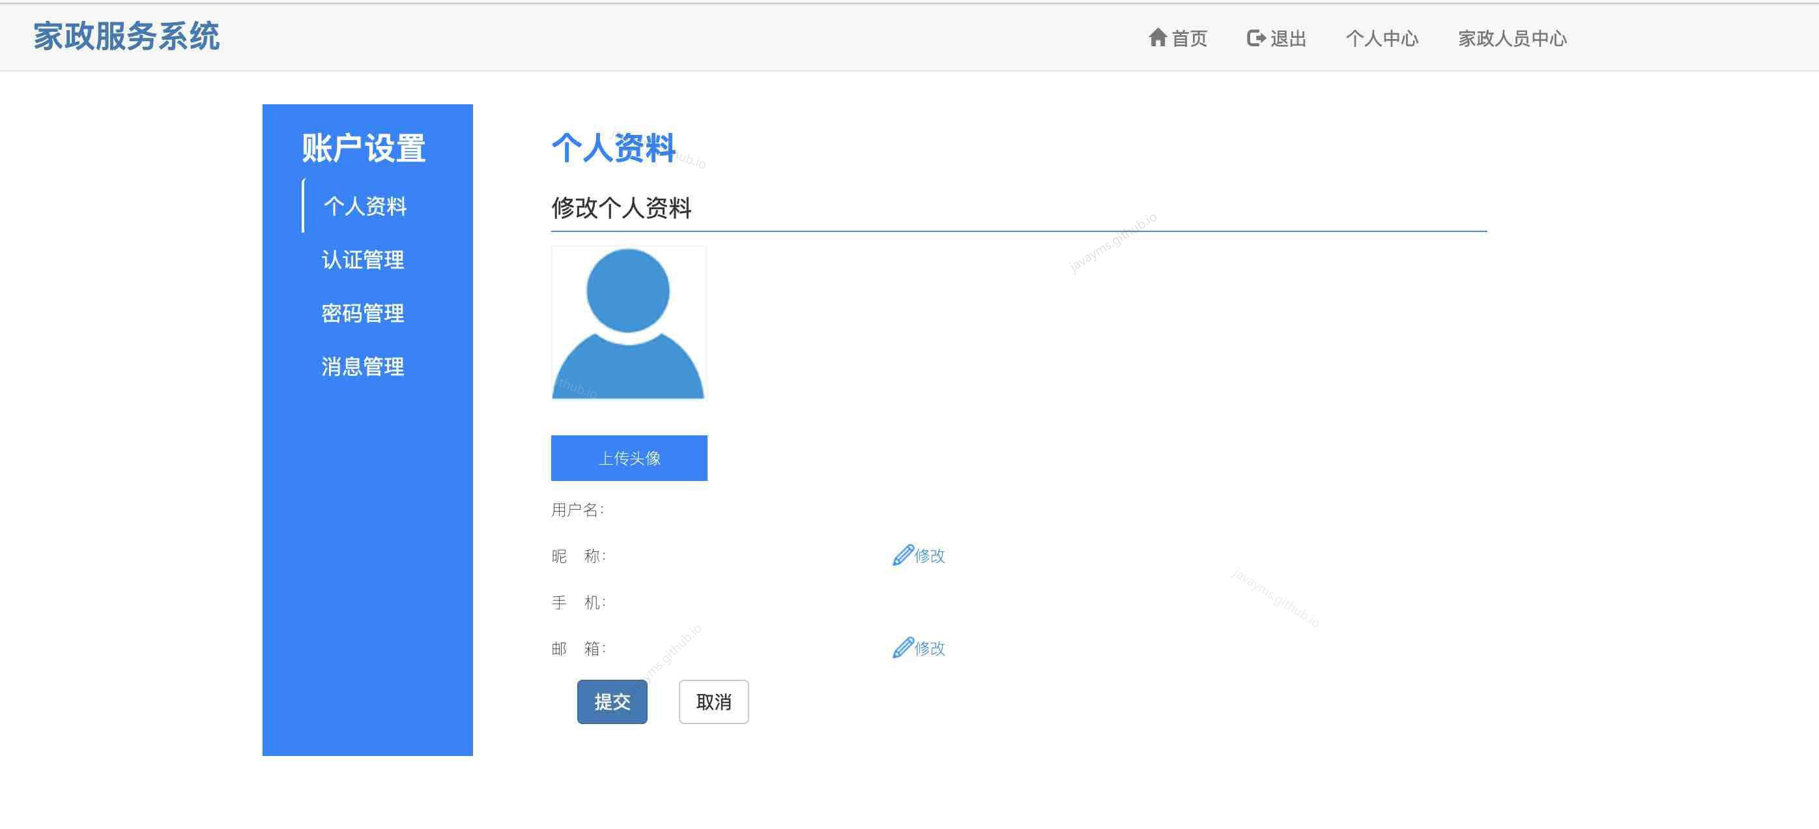
Task: Select the 个人资料 sidebar item
Action: click(x=365, y=206)
